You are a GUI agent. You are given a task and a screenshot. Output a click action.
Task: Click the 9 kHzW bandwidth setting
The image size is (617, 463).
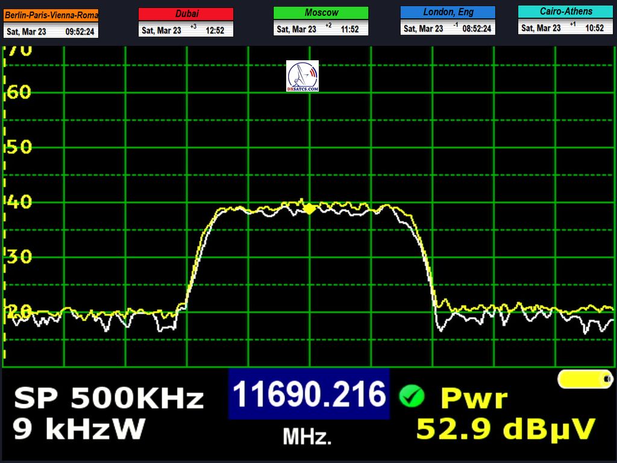pos(80,429)
